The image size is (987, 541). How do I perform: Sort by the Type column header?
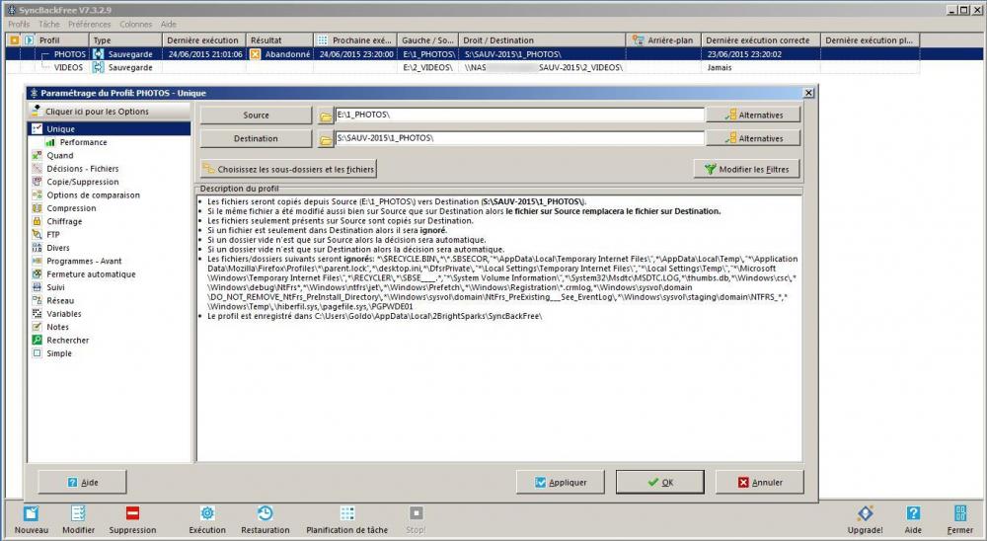point(126,40)
